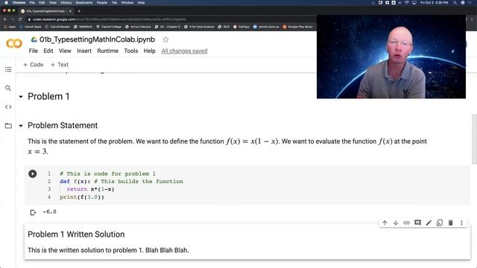This screenshot has width=477, height=268.
Task: Open the Google Play Music bookmark
Action: click(298, 27)
